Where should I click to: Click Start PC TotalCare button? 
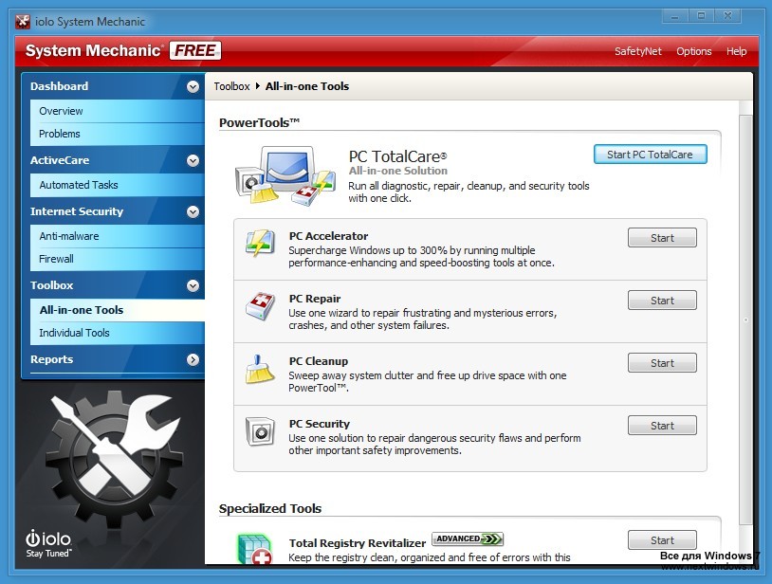650,155
